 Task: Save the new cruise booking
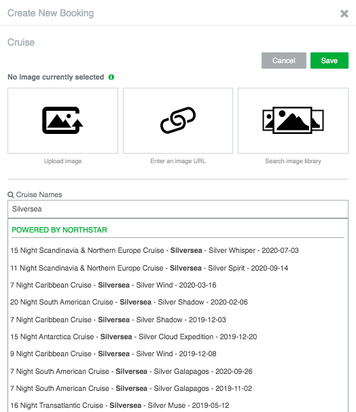coord(330,61)
